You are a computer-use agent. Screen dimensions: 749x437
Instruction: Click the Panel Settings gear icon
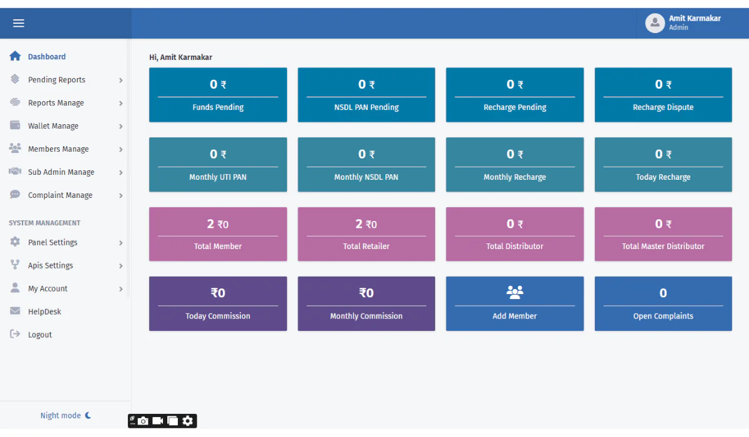(15, 242)
